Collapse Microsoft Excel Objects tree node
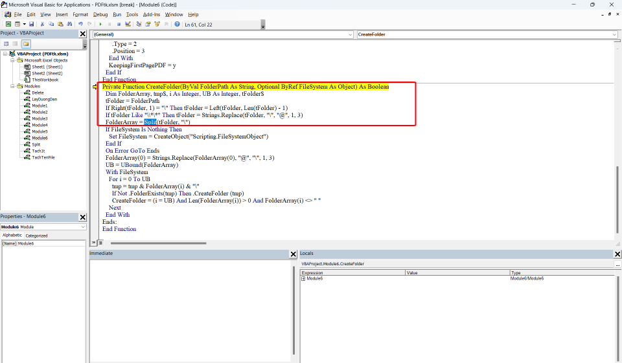The width and height of the screenshot is (622, 363). [x=12, y=60]
